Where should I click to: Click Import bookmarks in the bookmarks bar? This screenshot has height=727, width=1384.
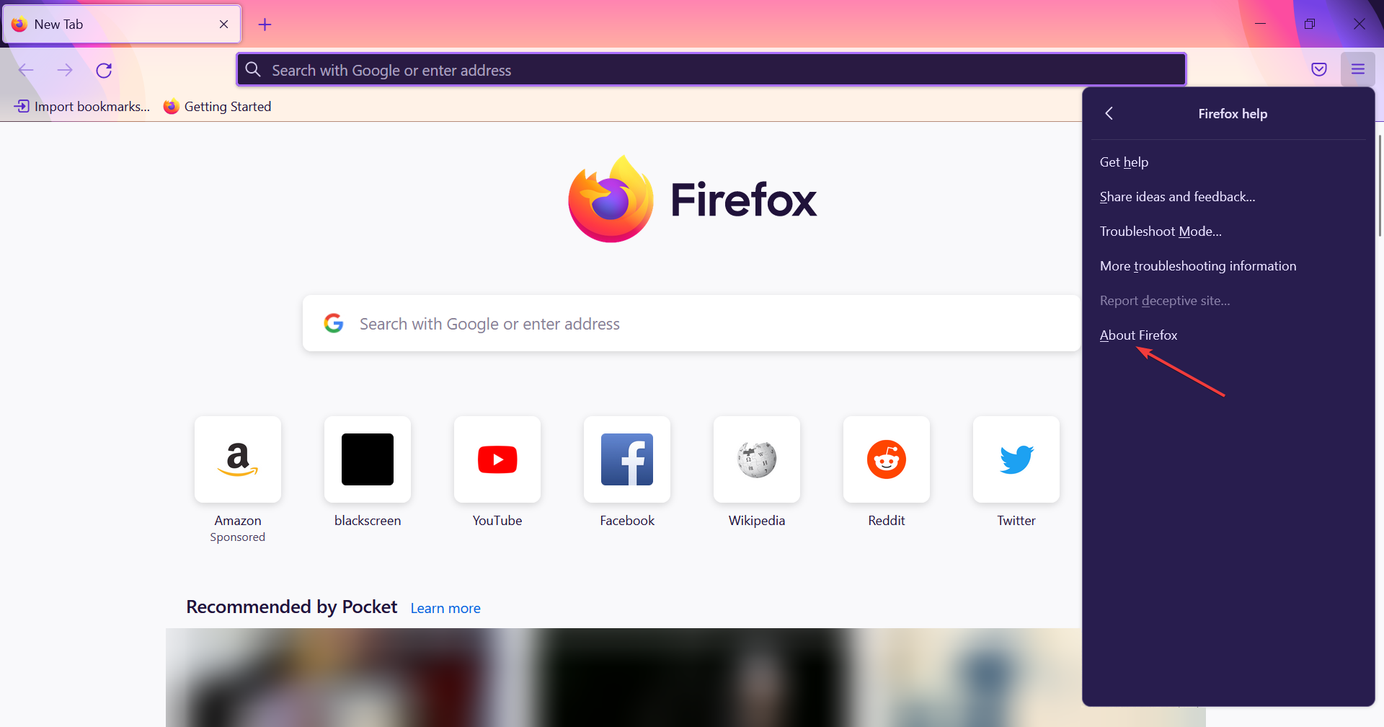point(82,107)
